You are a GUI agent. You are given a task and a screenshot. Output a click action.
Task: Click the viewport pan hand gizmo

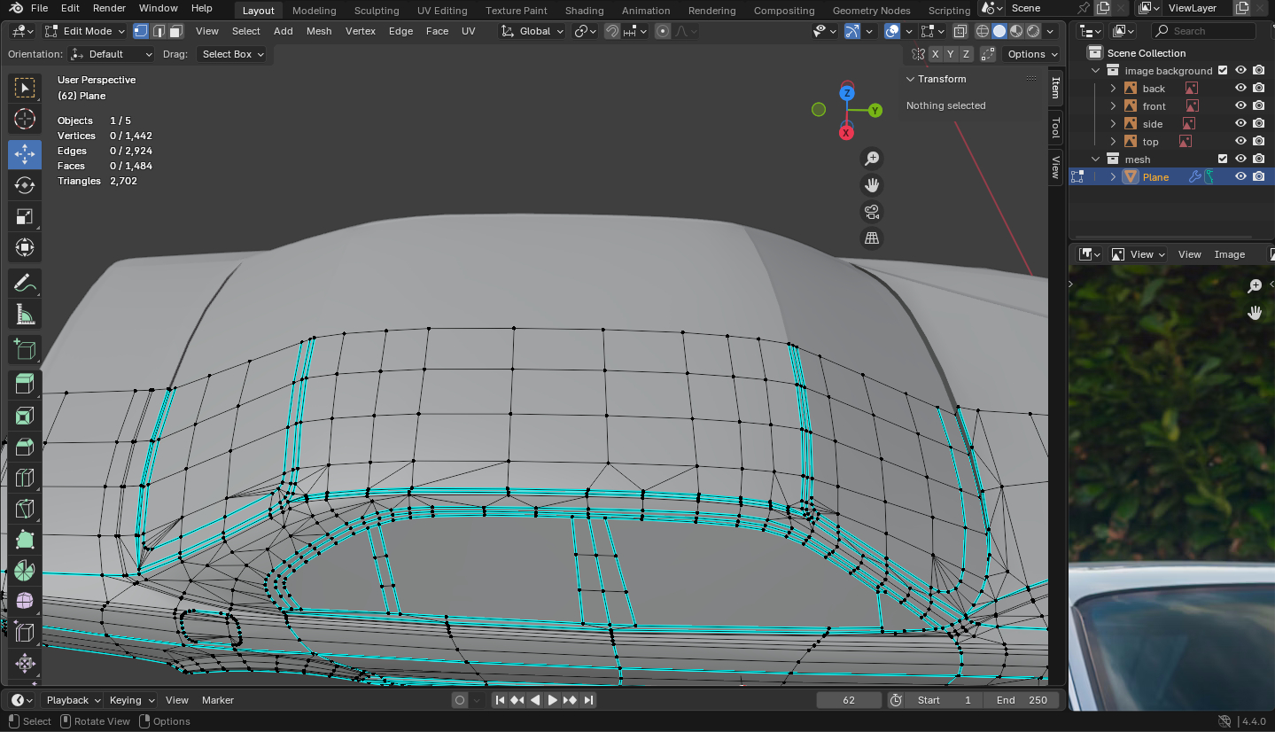[x=872, y=184]
